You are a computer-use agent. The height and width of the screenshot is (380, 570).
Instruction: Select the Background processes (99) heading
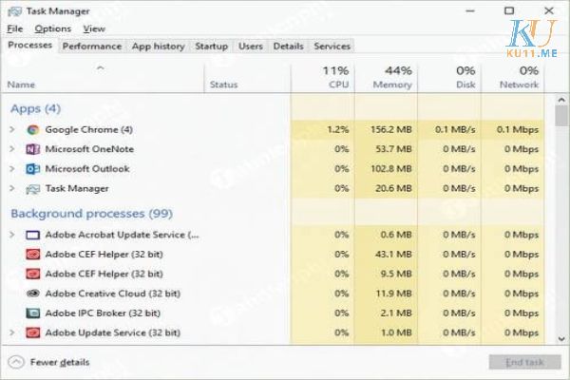click(91, 214)
